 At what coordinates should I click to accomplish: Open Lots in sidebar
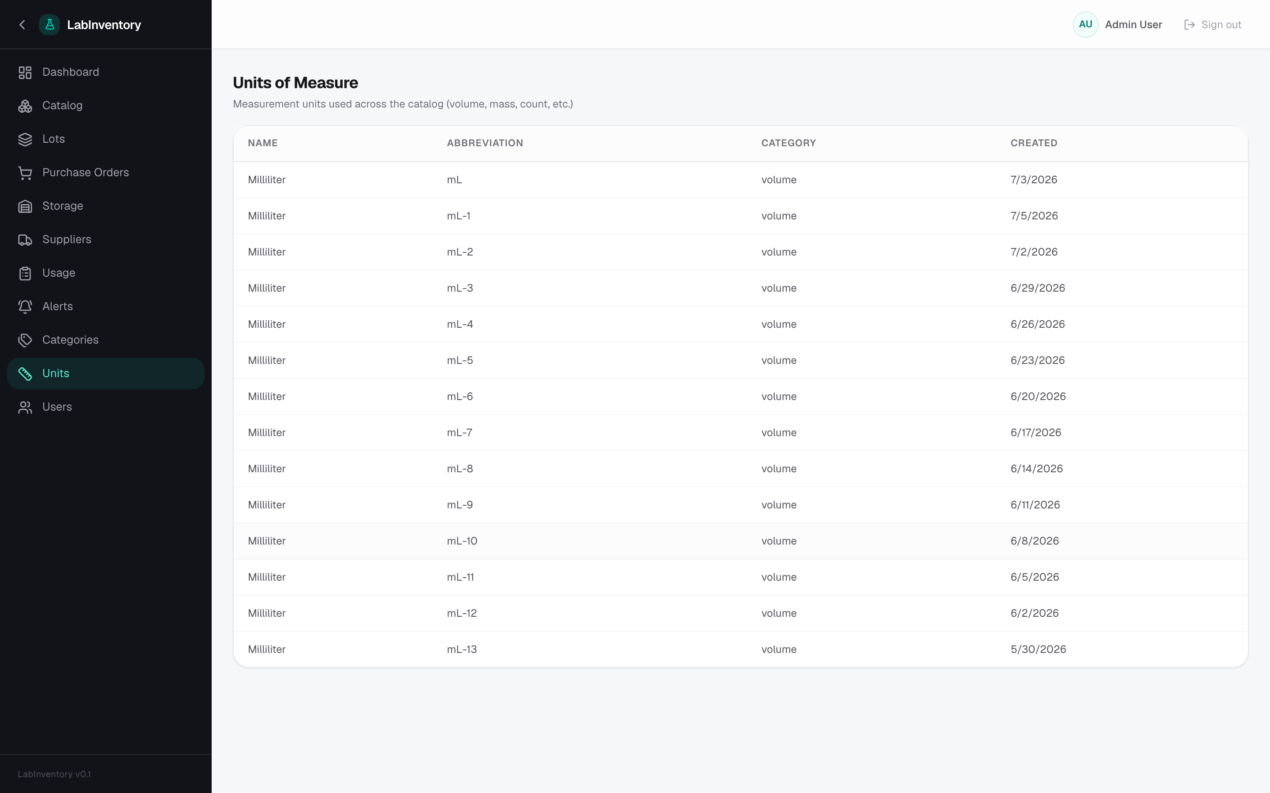click(x=105, y=140)
